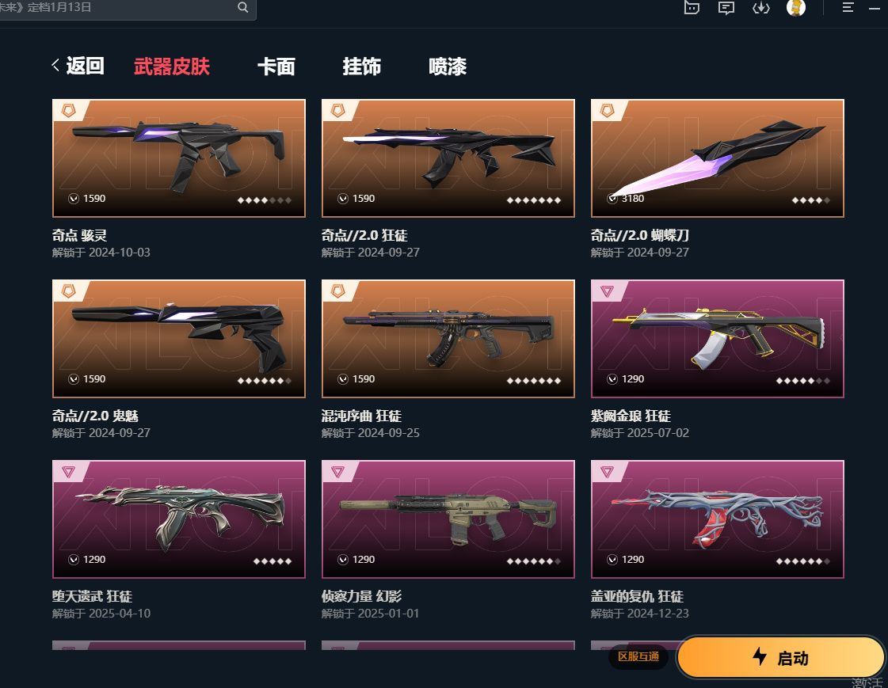Click the search magnifier icon
This screenshot has width=888, height=688.
click(x=242, y=7)
